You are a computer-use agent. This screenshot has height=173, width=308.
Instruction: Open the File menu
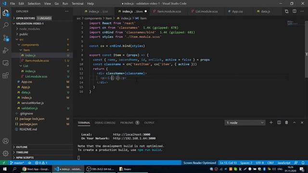13,3
